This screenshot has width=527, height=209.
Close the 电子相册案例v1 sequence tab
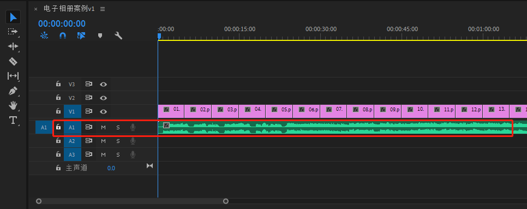pyautogui.click(x=35, y=9)
